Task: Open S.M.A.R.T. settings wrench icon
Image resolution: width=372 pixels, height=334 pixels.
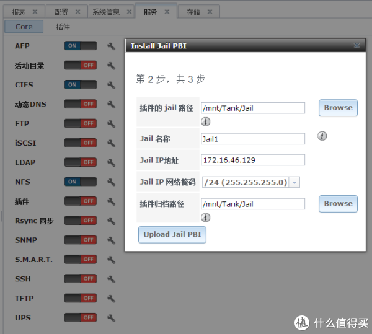Action: tap(111, 260)
